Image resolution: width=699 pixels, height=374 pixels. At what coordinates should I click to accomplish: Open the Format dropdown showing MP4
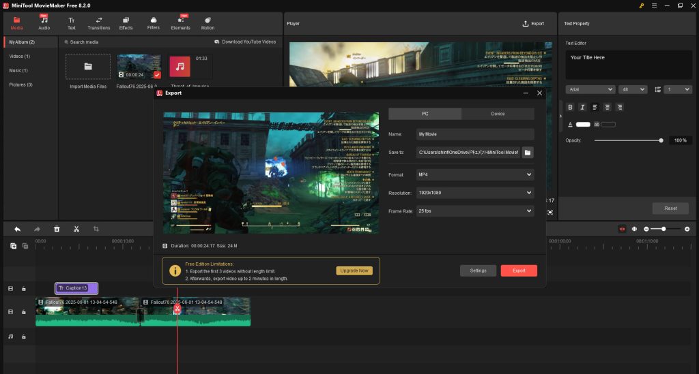click(475, 175)
